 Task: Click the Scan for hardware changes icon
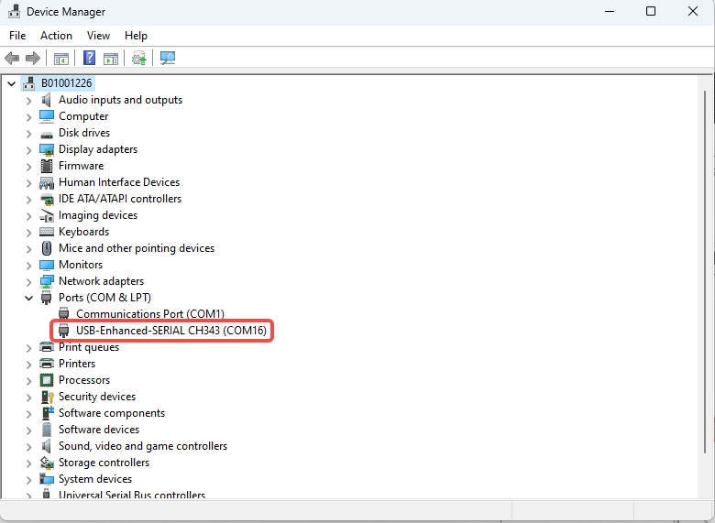click(x=168, y=59)
